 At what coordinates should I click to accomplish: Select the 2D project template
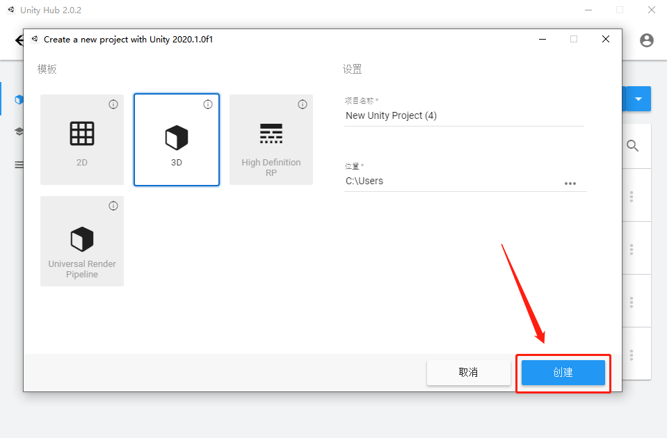(82, 140)
